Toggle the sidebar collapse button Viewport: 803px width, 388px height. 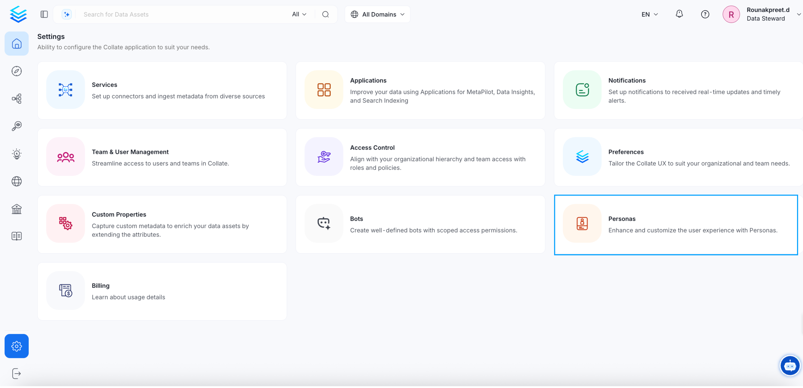pos(44,14)
